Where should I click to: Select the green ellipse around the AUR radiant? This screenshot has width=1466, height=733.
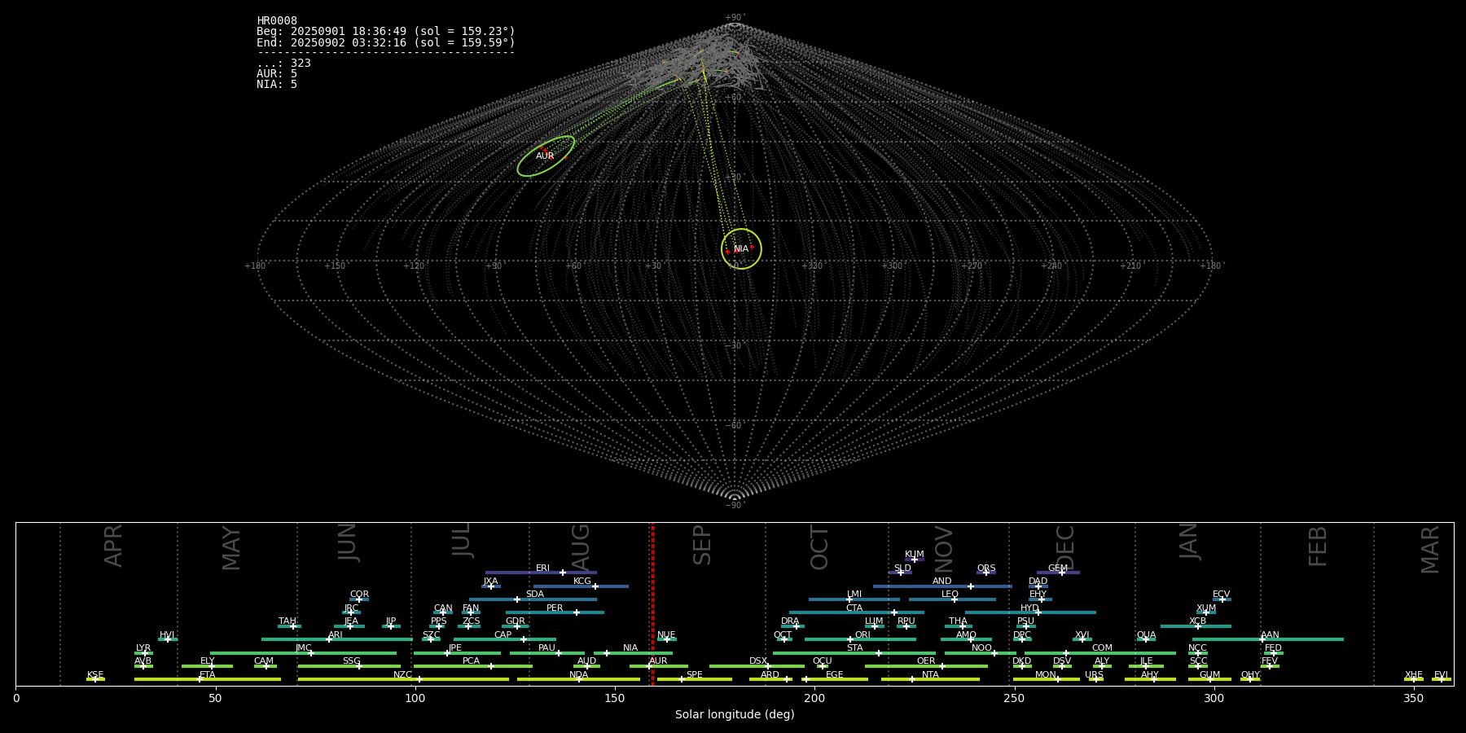point(546,156)
